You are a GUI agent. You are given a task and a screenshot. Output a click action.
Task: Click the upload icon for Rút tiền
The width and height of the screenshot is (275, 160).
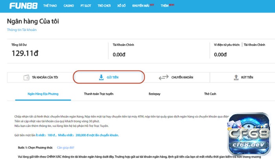pyautogui.click(x=236, y=77)
